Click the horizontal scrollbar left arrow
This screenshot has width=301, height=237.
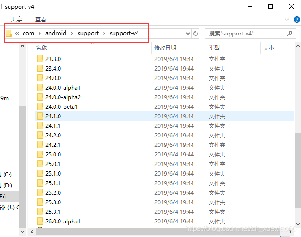point(32,232)
